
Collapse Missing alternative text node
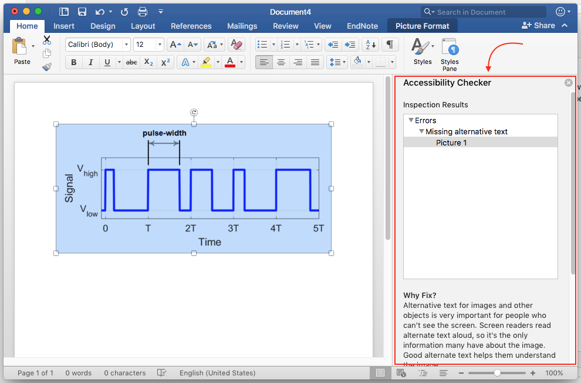[x=422, y=131]
